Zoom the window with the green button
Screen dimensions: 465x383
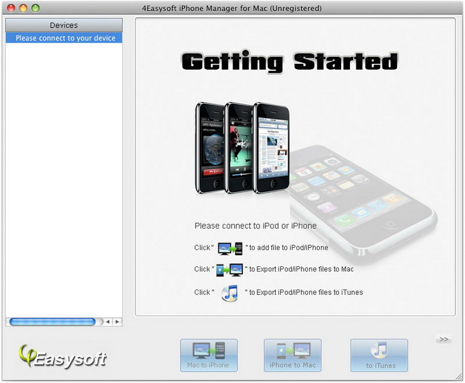pyautogui.click(x=36, y=8)
